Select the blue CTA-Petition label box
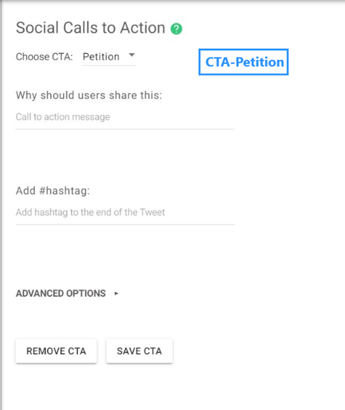 [244, 62]
